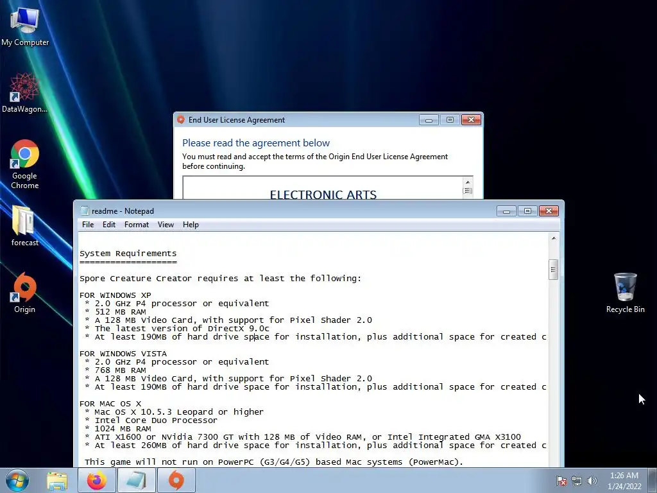The height and width of the screenshot is (493, 657).
Task: Open Notepad's File menu
Action: coord(88,225)
